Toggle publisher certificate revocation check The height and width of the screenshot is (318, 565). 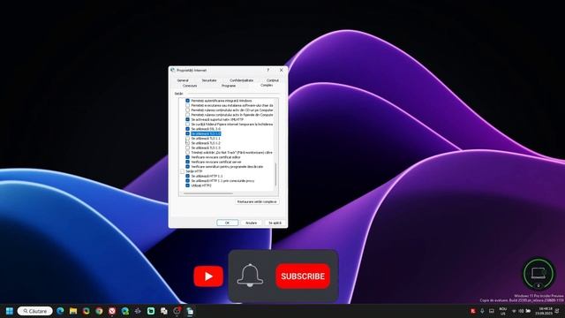[187, 157]
